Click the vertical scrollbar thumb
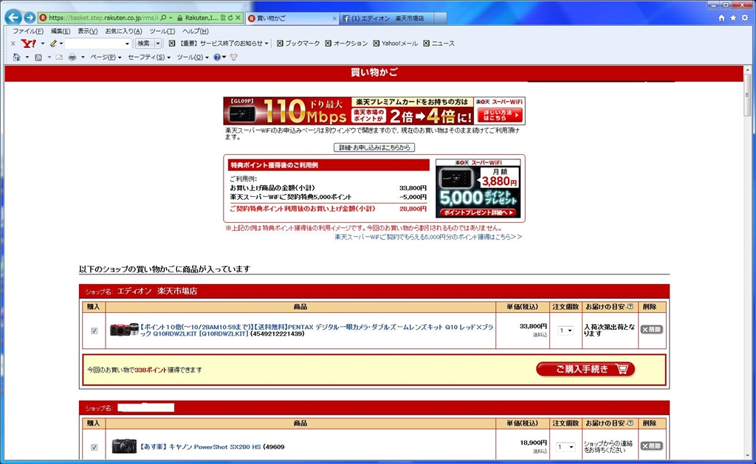The image size is (756, 464). (x=748, y=94)
